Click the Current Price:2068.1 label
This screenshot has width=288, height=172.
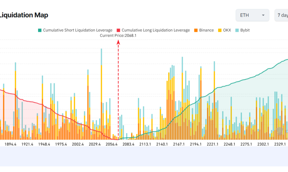tap(118, 36)
